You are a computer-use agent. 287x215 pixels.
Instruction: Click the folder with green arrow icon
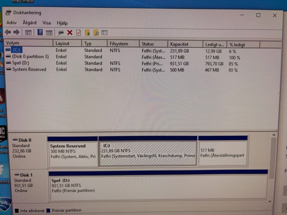[87, 33]
